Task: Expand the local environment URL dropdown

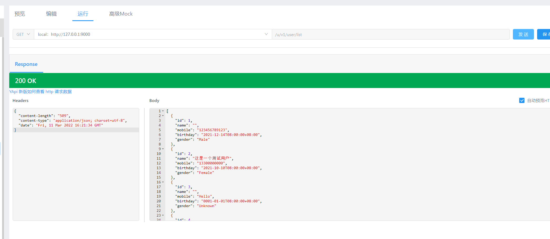Action: click(153, 34)
